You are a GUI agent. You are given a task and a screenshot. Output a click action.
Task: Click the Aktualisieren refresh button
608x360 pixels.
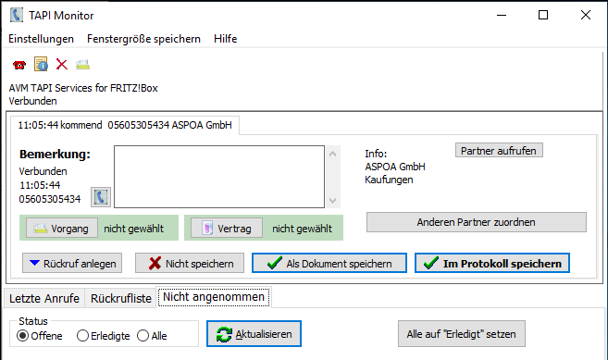254,333
